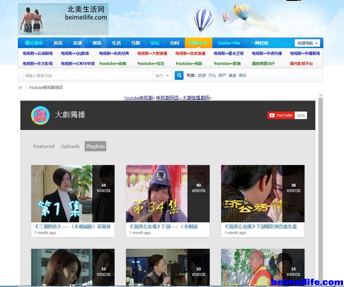Image resolution: width=344 pixels, height=287 pixels.
Task: Click the red YouTube subscribe button
Action: point(281,115)
